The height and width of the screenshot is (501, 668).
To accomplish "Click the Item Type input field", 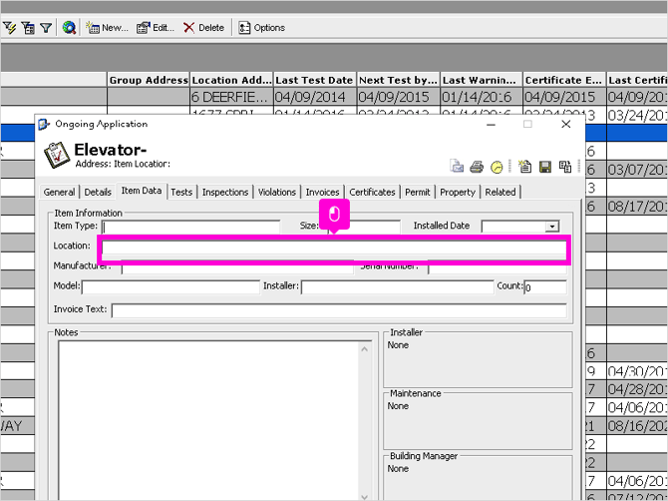I will 190,227.
